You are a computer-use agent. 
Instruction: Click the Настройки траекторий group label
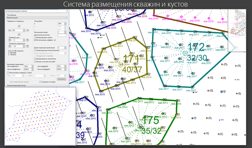[15, 64]
